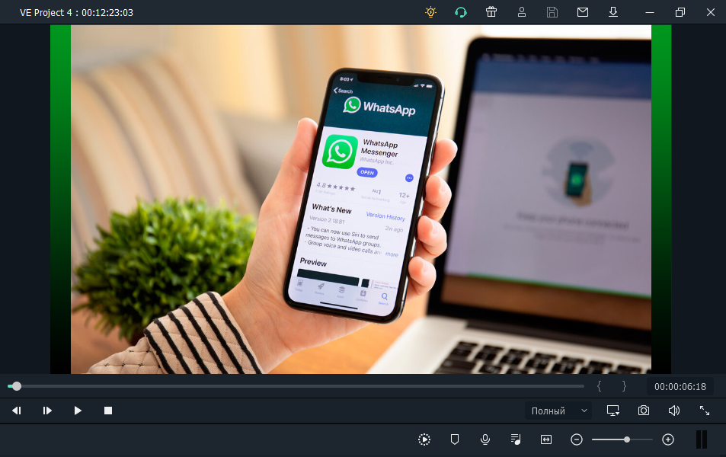The width and height of the screenshot is (726, 457).
Task: Expand the preview to fullscreen
Action: point(705,411)
